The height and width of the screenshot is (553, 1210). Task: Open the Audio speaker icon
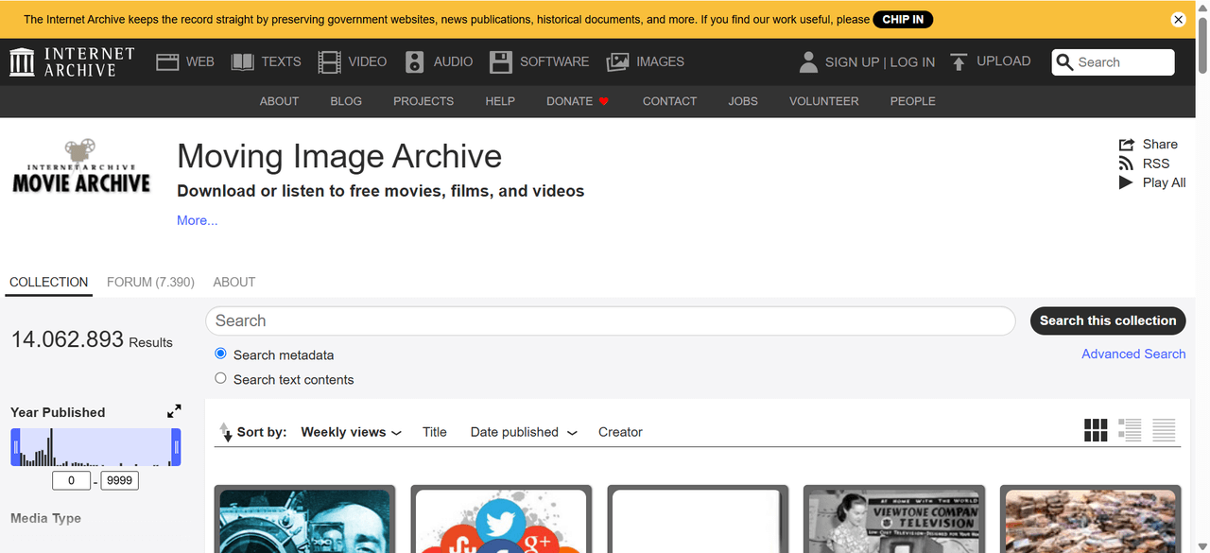click(414, 62)
